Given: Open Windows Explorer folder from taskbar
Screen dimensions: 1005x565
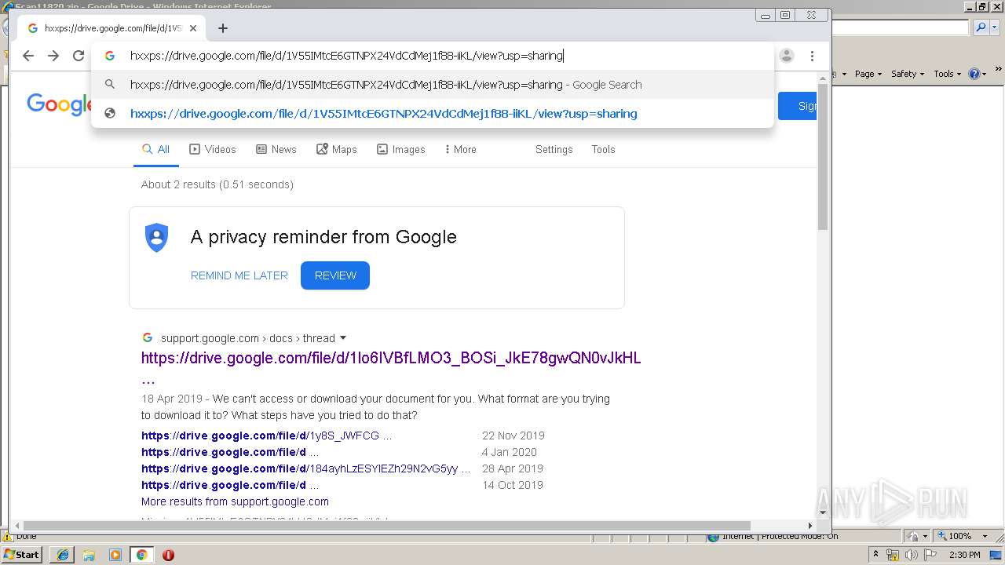Looking at the screenshot, I should [89, 555].
